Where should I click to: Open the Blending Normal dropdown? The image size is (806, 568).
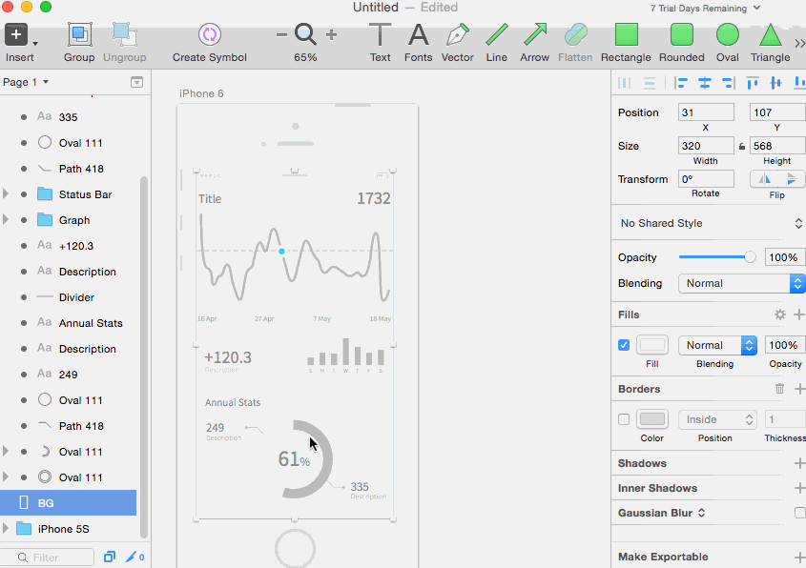coord(741,283)
